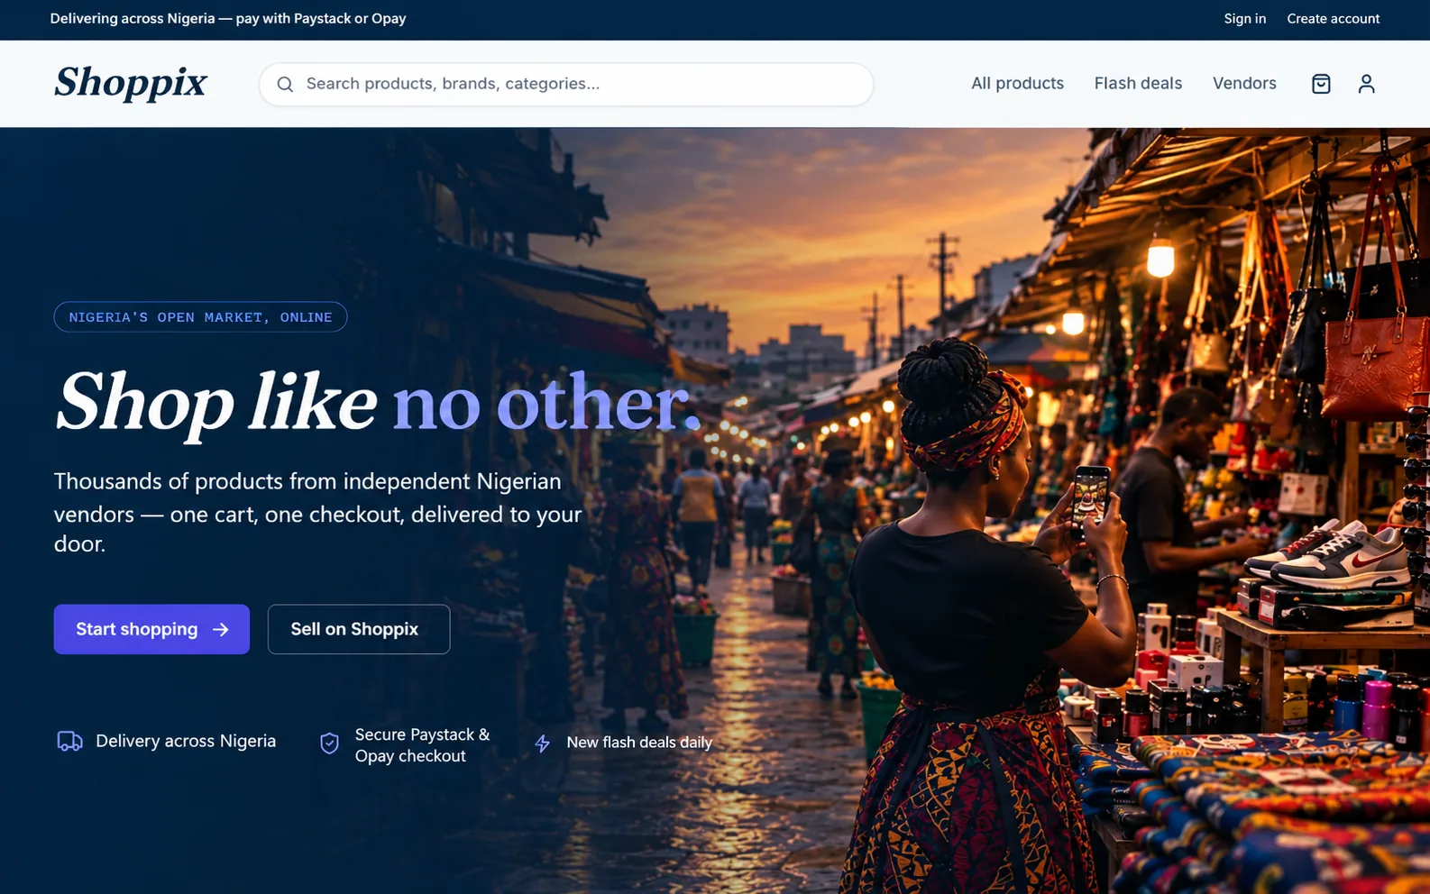Click the shield secure checkout icon
This screenshot has width=1430, height=894.
pos(330,743)
